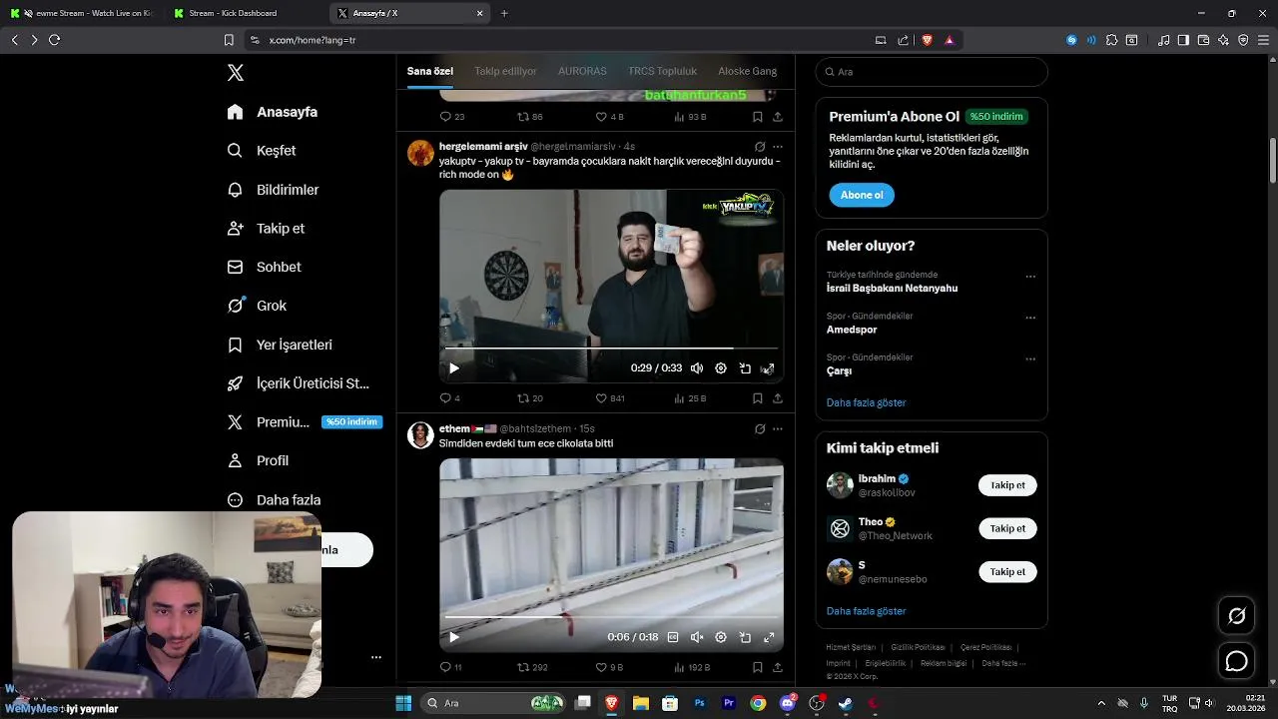1278x719 pixels.
Task: Click the X logo in sidebar
Action: pos(236,73)
